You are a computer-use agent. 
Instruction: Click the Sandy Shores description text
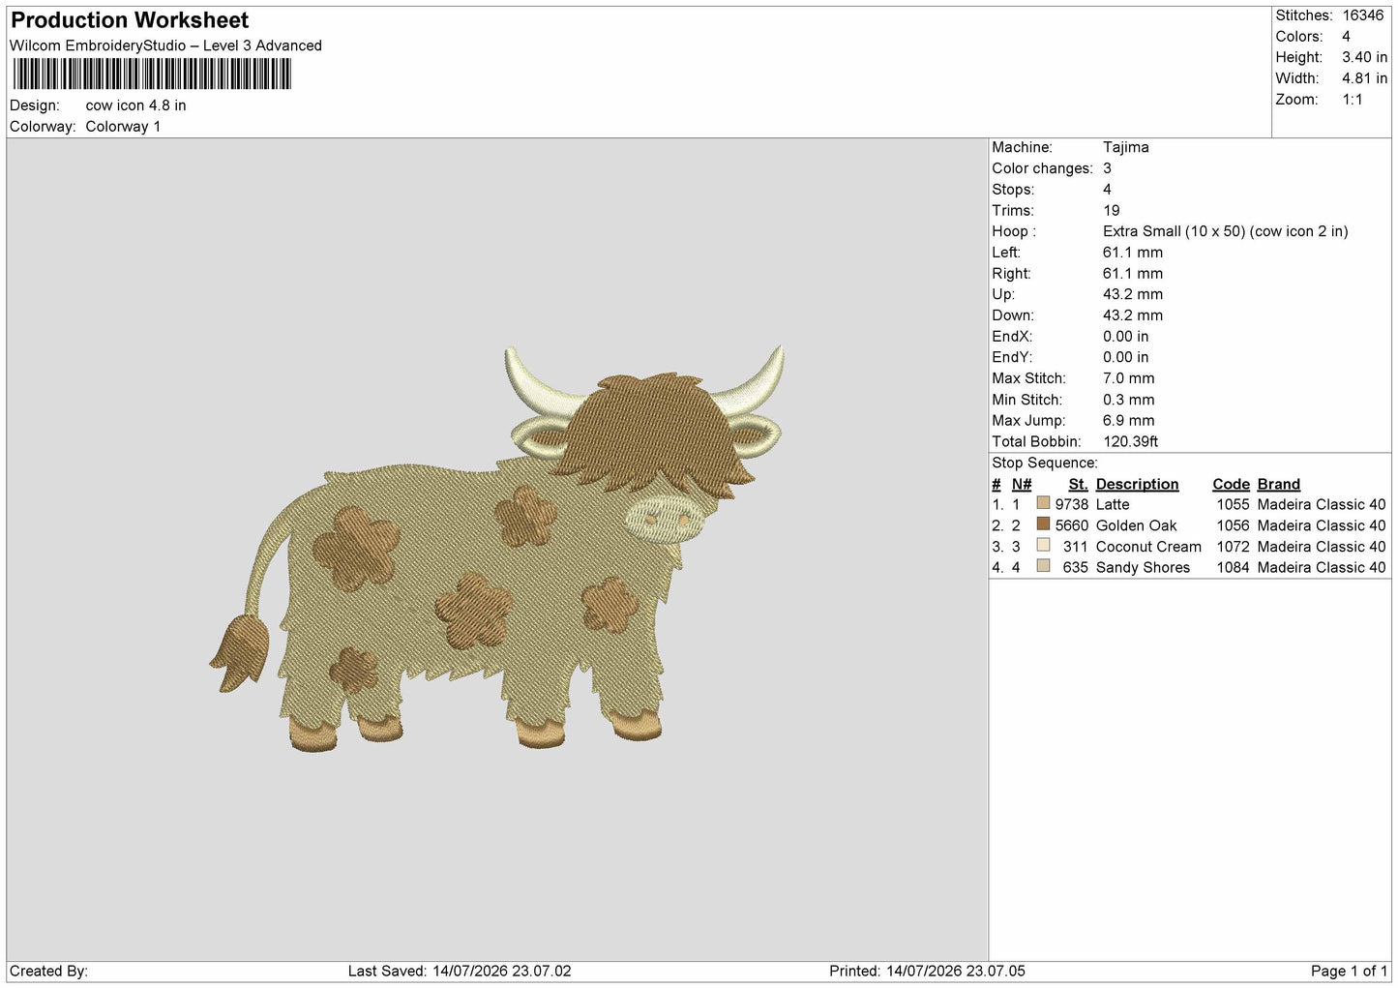[x=1143, y=567]
